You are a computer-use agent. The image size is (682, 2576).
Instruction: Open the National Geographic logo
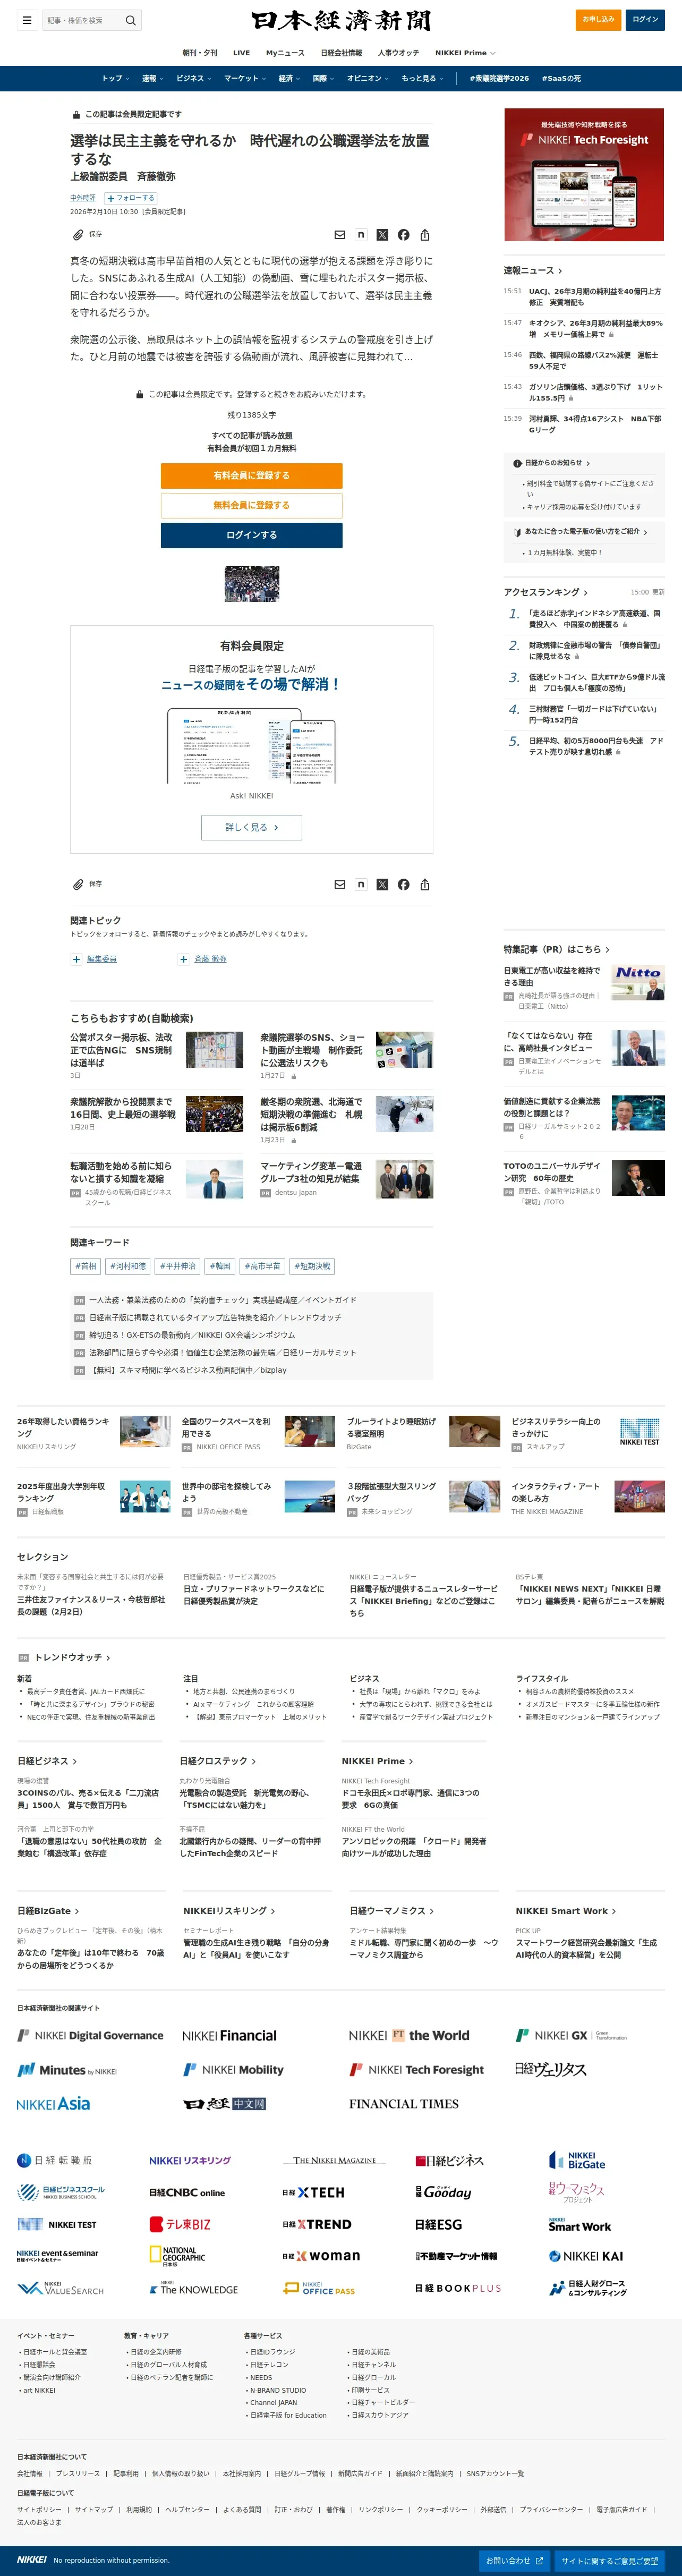coord(177,2256)
